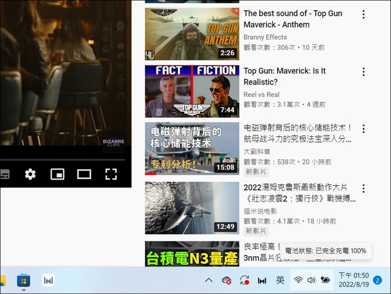Open the player settings gear
The height and width of the screenshot is (294, 391).
[30, 174]
